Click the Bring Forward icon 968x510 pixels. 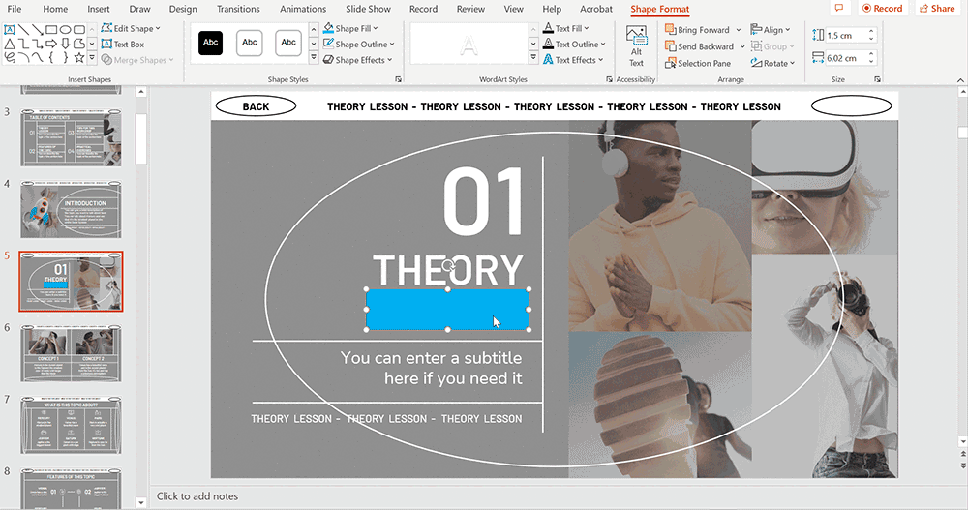(670, 30)
